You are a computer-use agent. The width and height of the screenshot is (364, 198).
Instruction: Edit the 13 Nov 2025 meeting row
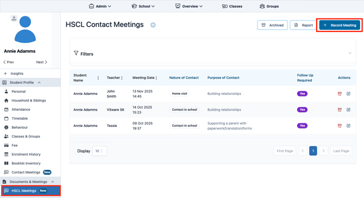pos(348,94)
